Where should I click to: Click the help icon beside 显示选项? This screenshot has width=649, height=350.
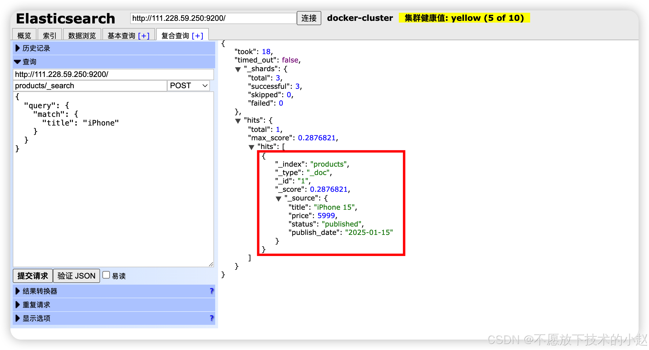[x=211, y=318]
